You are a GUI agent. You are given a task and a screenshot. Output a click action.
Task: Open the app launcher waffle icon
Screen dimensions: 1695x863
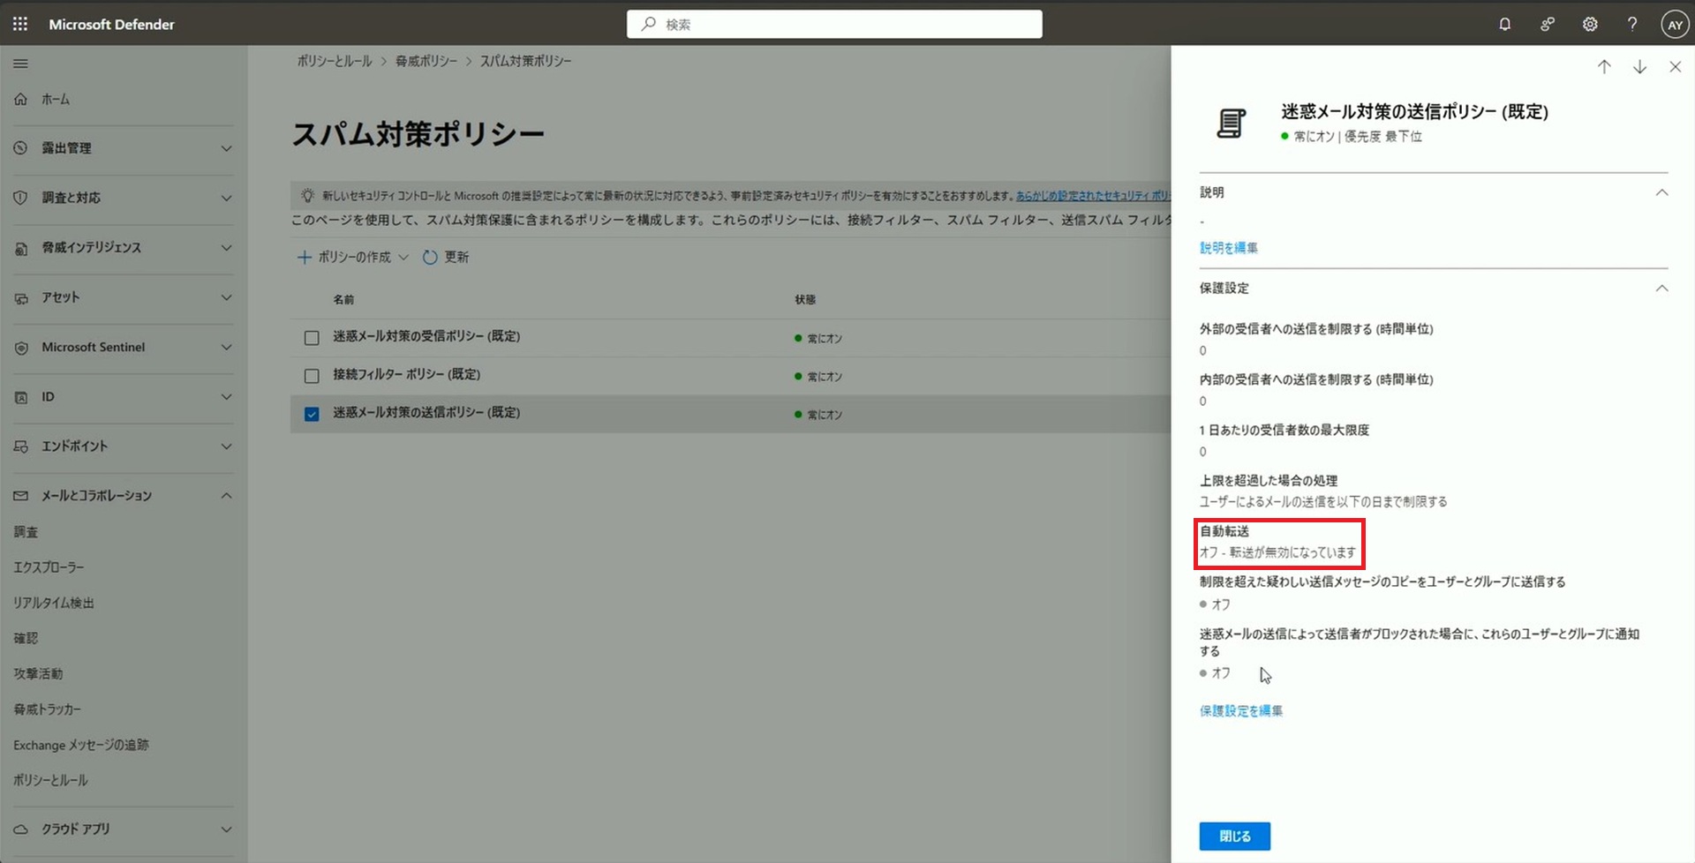20,24
